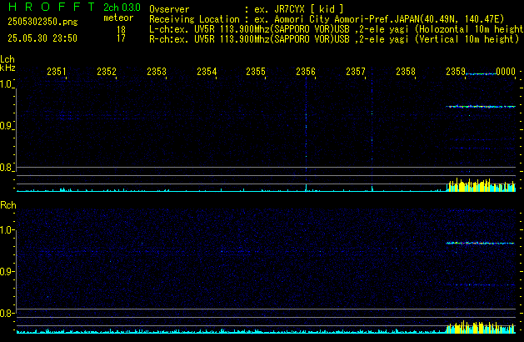Click the version label 2ch 0.3.0
The height and width of the screenshot is (342, 524).
coord(122,8)
